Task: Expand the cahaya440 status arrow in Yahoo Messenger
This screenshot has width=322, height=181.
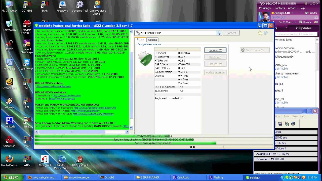Action: pyautogui.click(x=292, y=13)
